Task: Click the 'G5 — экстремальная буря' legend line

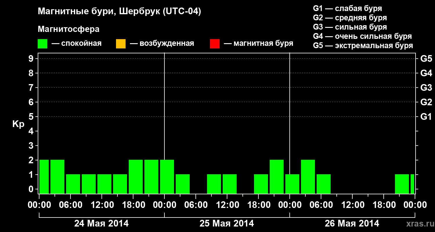Action: [x=363, y=46]
